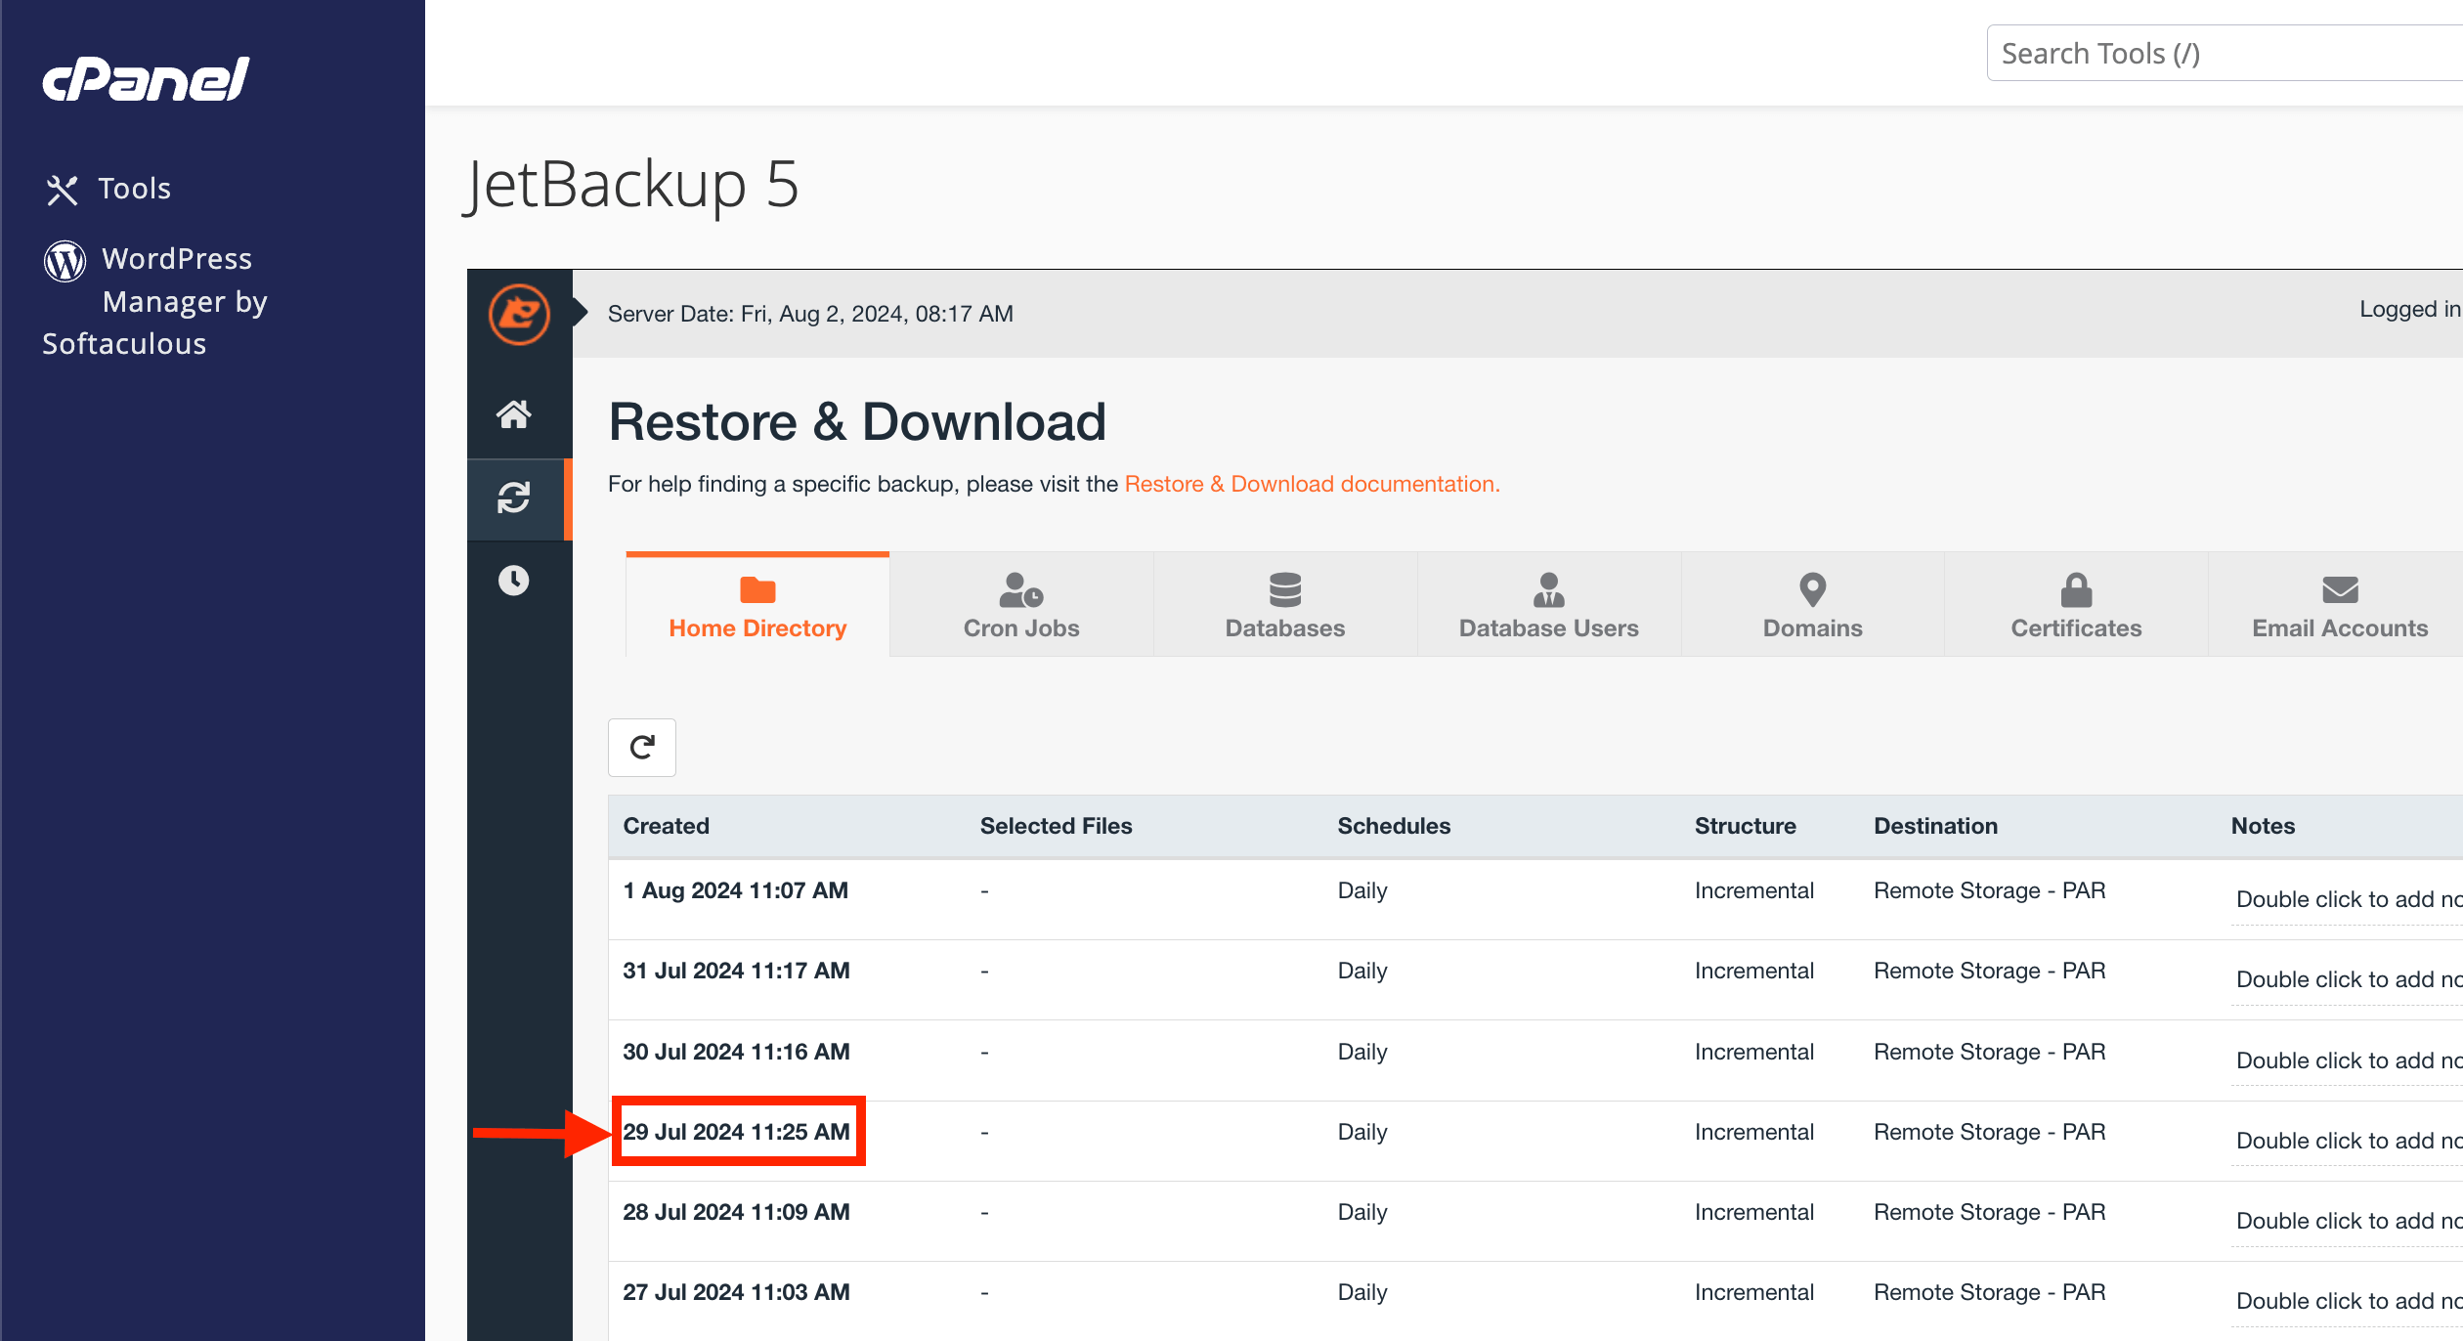Click Incremental in the 30 Jul row

click(1753, 1052)
